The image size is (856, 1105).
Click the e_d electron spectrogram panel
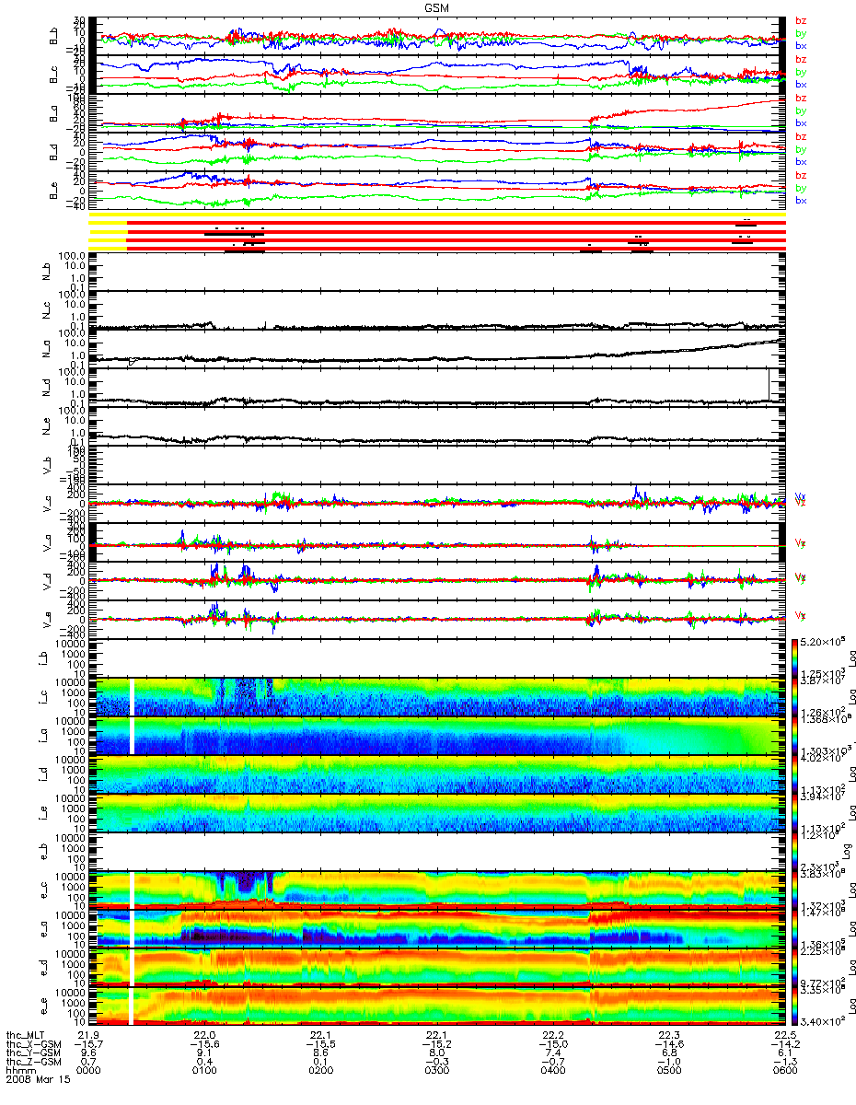[x=439, y=967]
